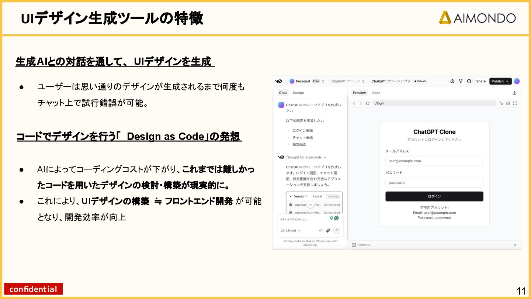
Task: Click the Design as Code heading
Action: pos(129,137)
